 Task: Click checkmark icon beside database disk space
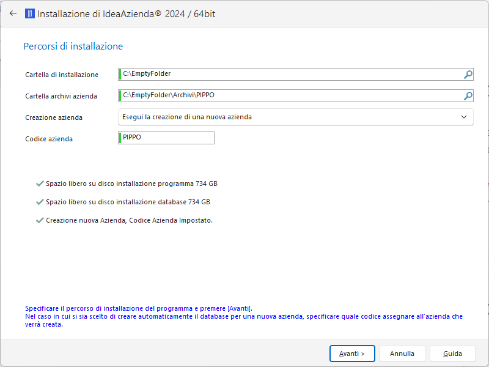[x=40, y=202]
